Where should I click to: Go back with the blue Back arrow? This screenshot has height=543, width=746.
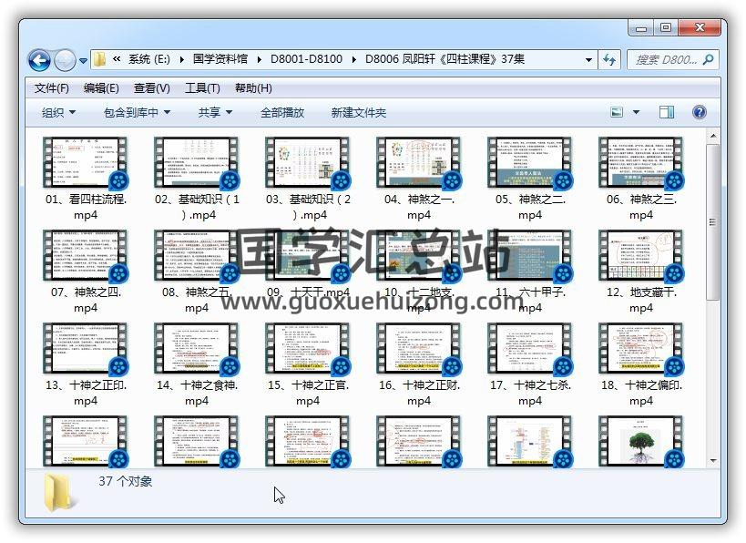coord(39,60)
